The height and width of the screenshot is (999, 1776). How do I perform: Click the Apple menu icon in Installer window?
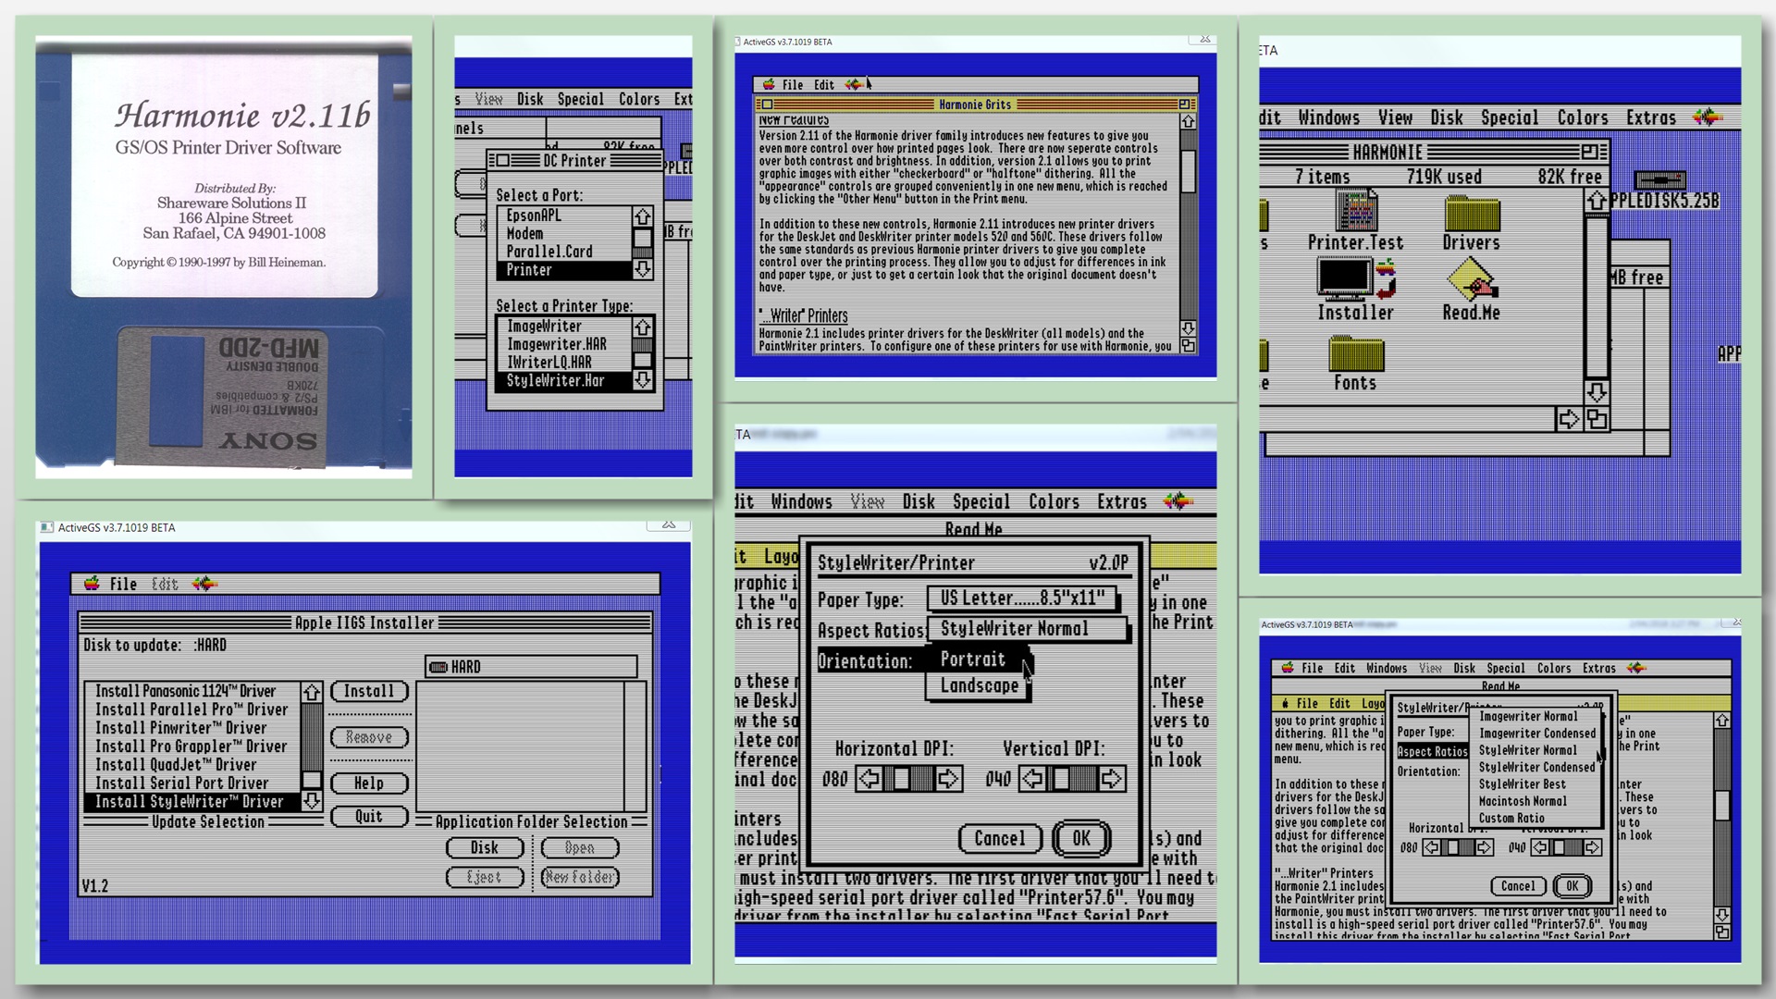[x=92, y=584]
